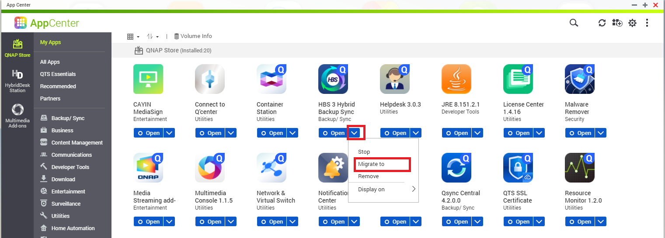Expand the grid view mode dropdown
The width and height of the screenshot is (665, 238).
click(133, 36)
